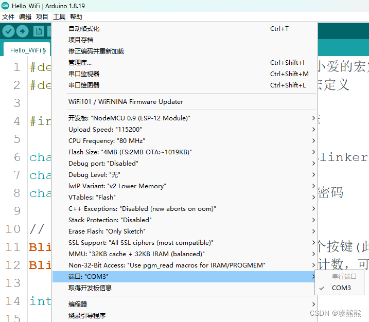This screenshot has height=322, width=369.
Task: Expand Erase Flash Only Sketch submenu
Action: pyautogui.click(x=184, y=231)
